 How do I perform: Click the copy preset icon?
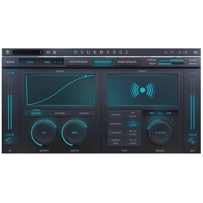55,52
